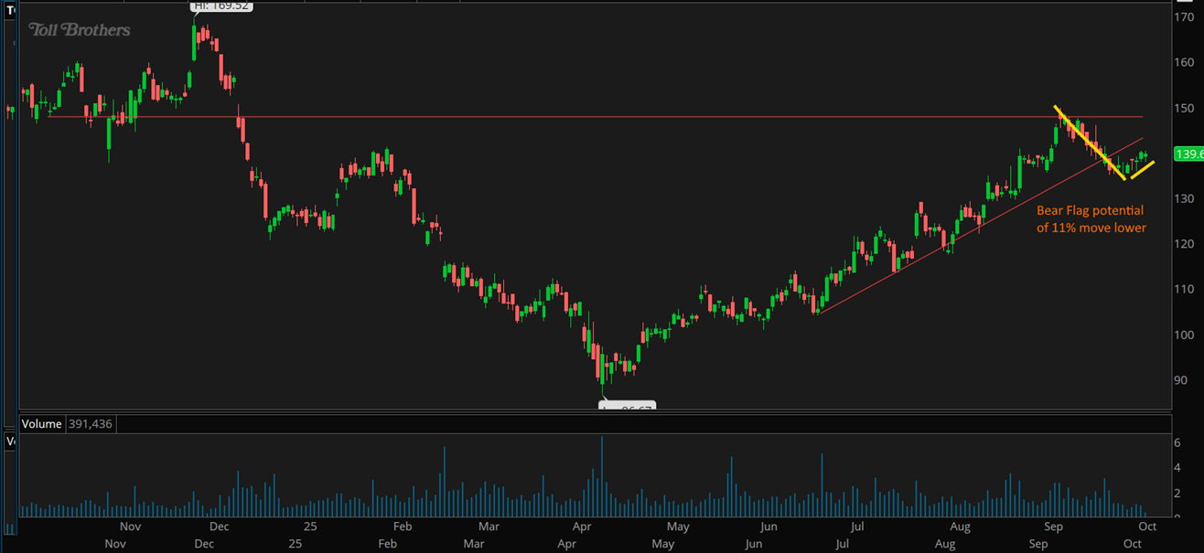Select the Volume study label

tap(40, 424)
